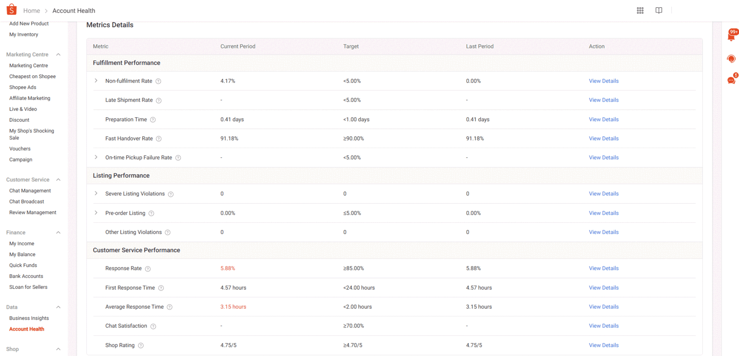Click help icon beside Average Response Time
The width and height of the screenshot is (739, 356).
click(x=170, y=307)
